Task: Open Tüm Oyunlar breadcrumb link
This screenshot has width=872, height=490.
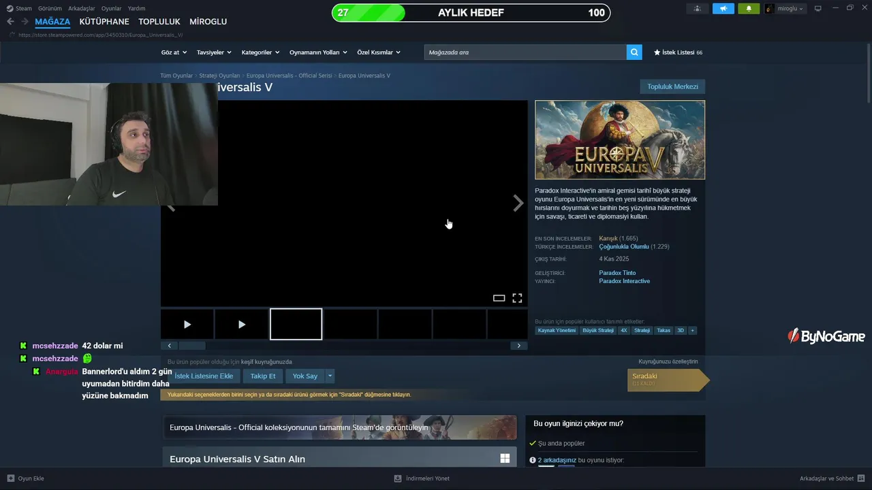Action: tap(176, 76)
